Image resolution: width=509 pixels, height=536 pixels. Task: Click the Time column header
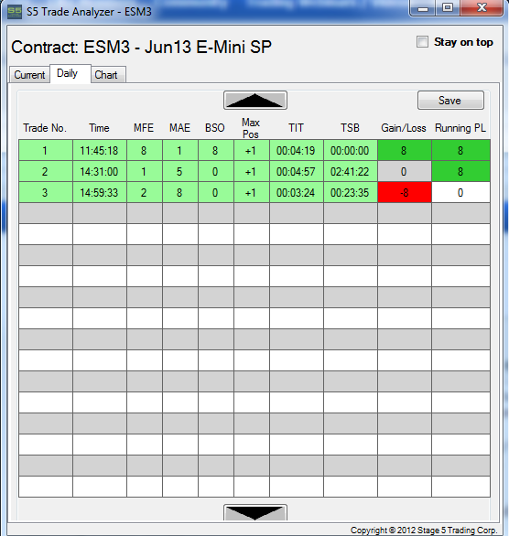[x=99, y=128]
